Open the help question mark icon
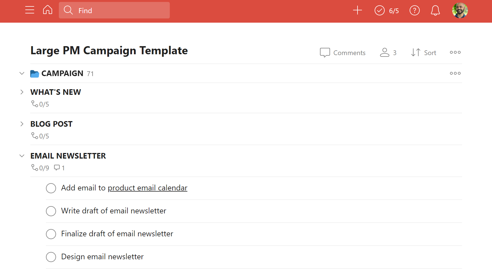 click(415, 11)
